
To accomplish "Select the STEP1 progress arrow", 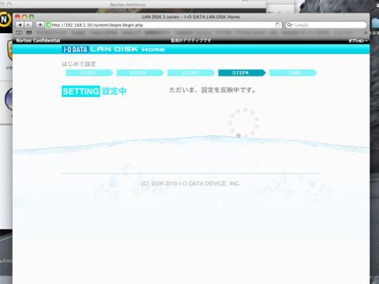I will (x=89, y=73).
